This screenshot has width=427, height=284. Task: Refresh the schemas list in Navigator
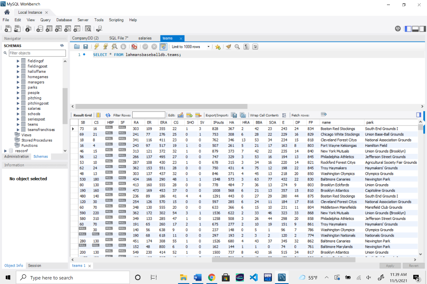62,45
